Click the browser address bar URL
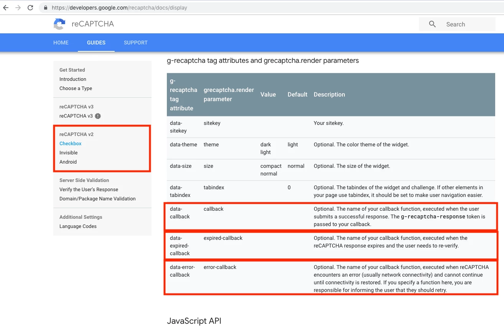 tap(119, 8)
